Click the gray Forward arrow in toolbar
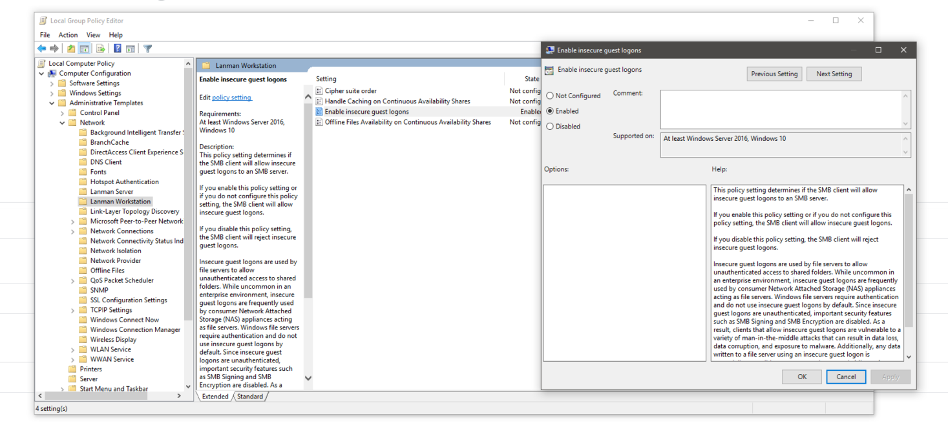 coord(54,48)
